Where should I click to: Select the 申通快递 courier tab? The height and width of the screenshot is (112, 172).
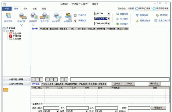point(44,29)
